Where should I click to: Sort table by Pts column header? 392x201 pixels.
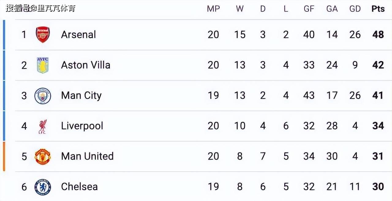378,9
